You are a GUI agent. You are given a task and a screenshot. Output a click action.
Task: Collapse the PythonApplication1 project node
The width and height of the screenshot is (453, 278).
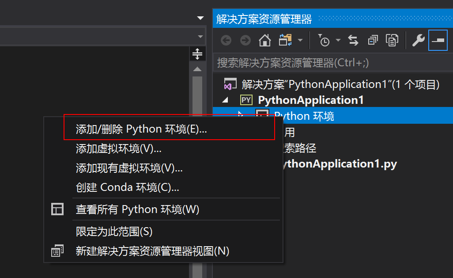pyautogui.click(x=225, y=100)
